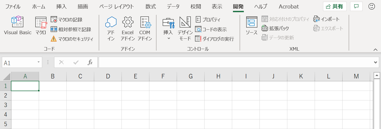
Task: Click inside the formula bar input
Action: pyautogui.click(x=236, y=63)
